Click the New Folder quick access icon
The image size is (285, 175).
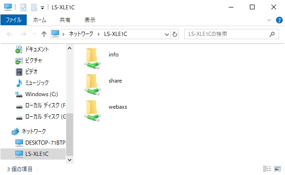[34, 7]
